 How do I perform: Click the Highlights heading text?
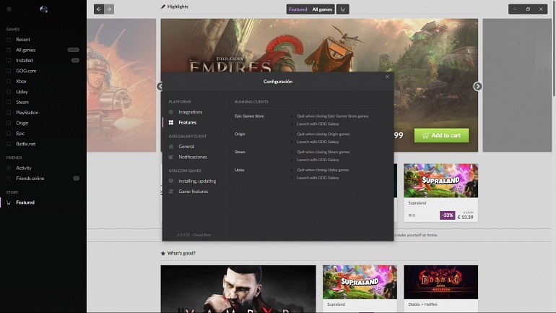coord(178,7)
